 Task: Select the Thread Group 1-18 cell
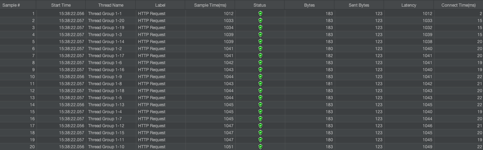pyautogui.click(x=111, y=91)
